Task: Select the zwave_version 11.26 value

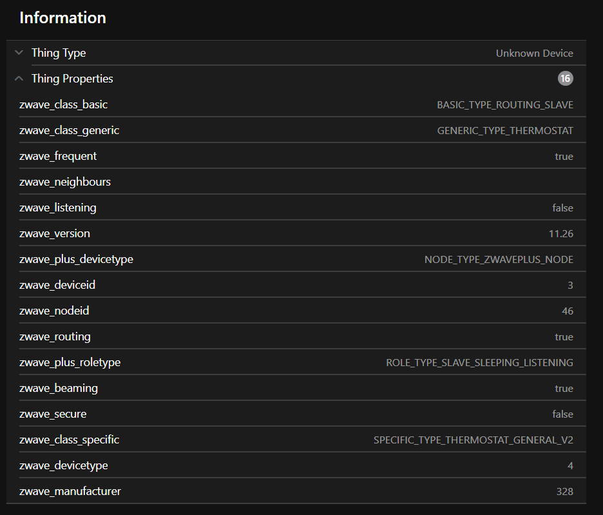Action: coord(560,234)
